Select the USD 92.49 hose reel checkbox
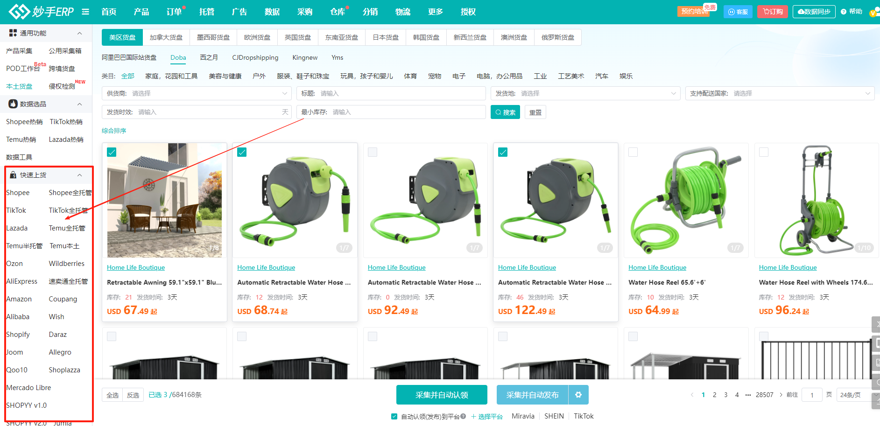This screenshot has height=426, width=880. (x=373, y=152)
